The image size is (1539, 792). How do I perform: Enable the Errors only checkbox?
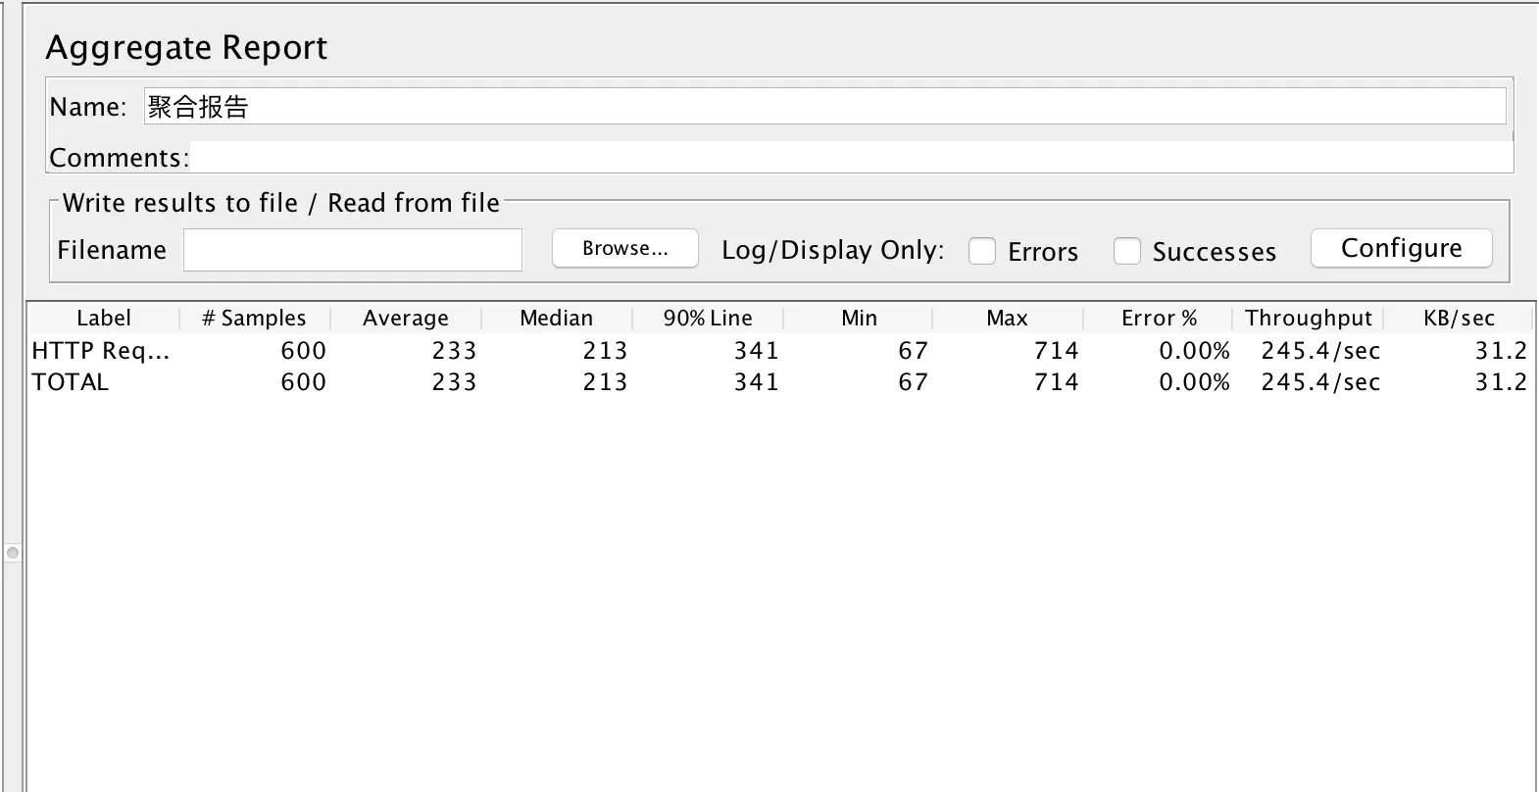pyautogui.click(x=982, y=251)
